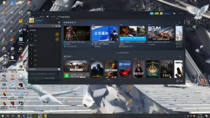Open the Far Cry 6 desktop icon
The height and width of the screenshot is (118, 210).
pos(12,40)
